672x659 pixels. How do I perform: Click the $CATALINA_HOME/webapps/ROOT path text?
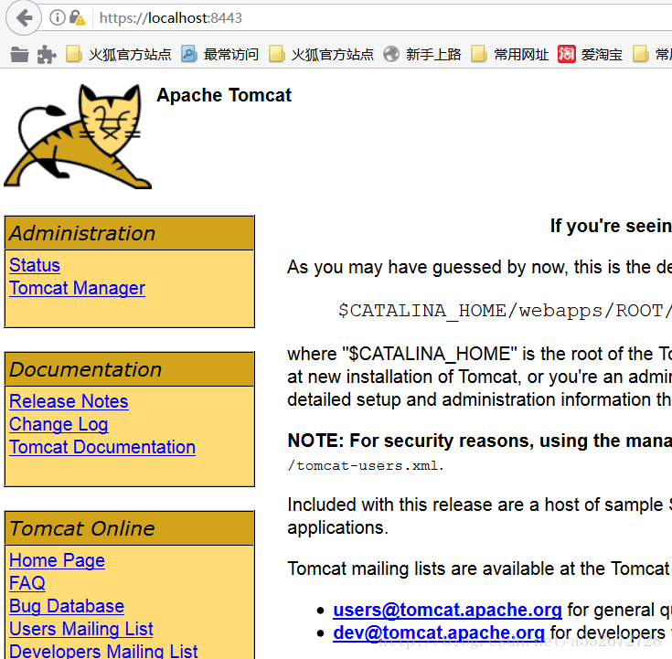click(x=505, y=311)
